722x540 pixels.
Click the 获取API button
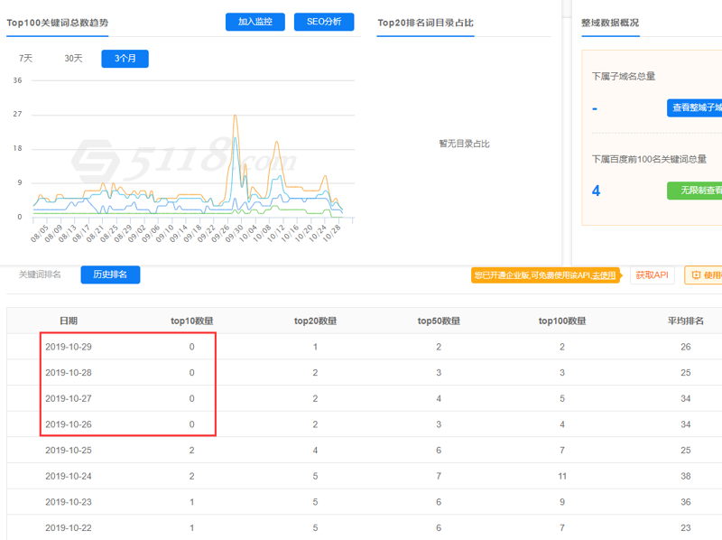click(652, 275)
